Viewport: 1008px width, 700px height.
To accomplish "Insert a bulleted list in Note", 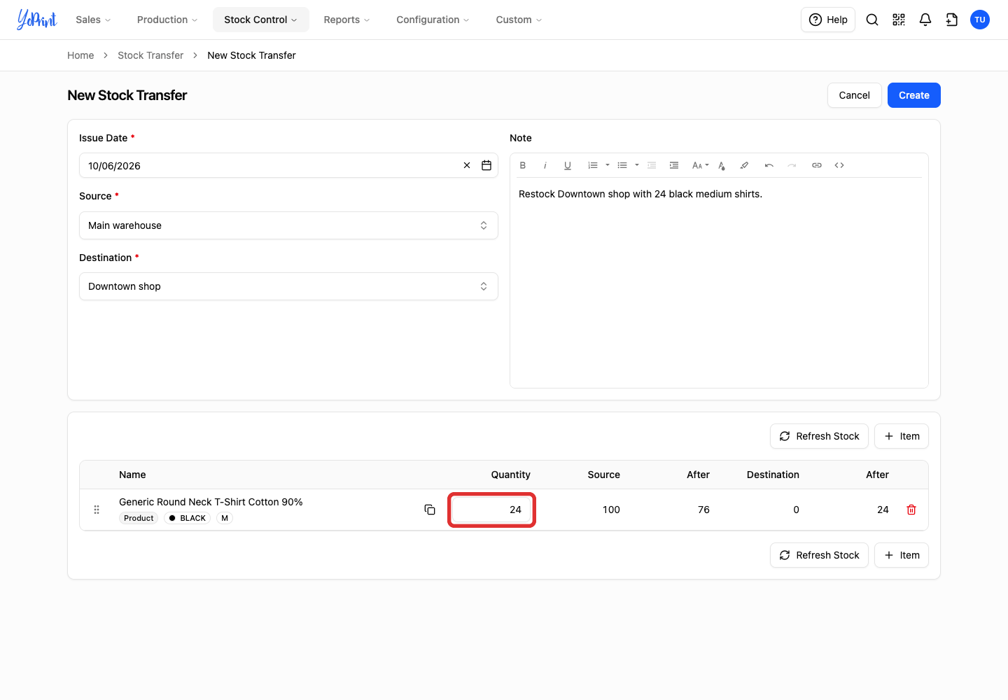I will coord(622,165).
